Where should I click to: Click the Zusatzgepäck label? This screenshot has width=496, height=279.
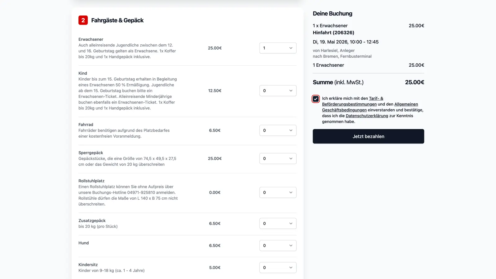92,221
